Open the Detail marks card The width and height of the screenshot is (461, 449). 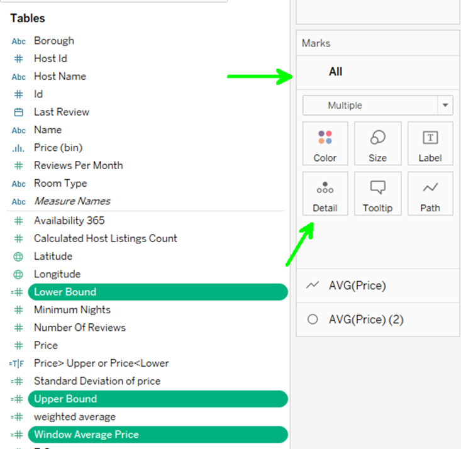pos(325,194)
